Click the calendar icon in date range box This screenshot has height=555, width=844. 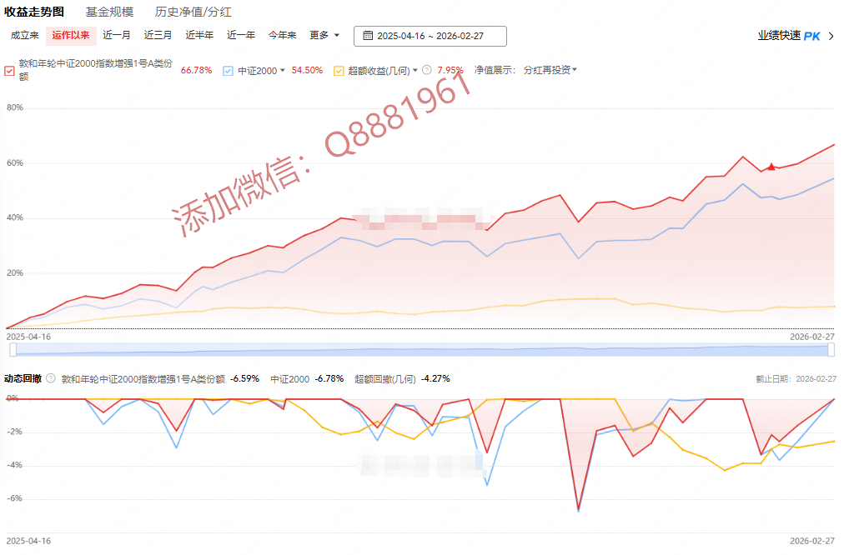click(x=366, y=36)
